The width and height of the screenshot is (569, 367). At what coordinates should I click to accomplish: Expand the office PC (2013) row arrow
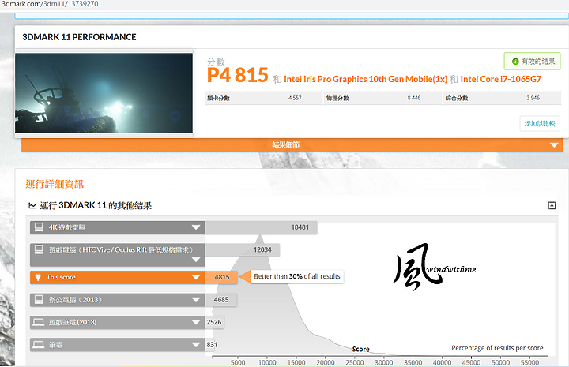coord(196,300)
